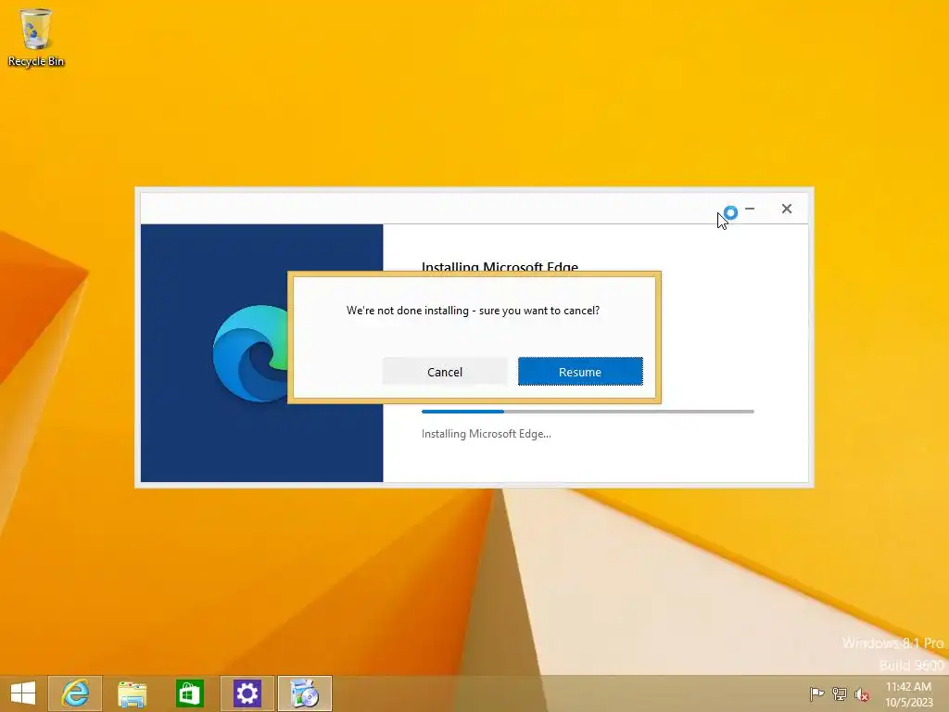The height and width of the screenshot is (712, 949).
Task: Select the installer setup icon in taskbar
Action: point(304,693)
